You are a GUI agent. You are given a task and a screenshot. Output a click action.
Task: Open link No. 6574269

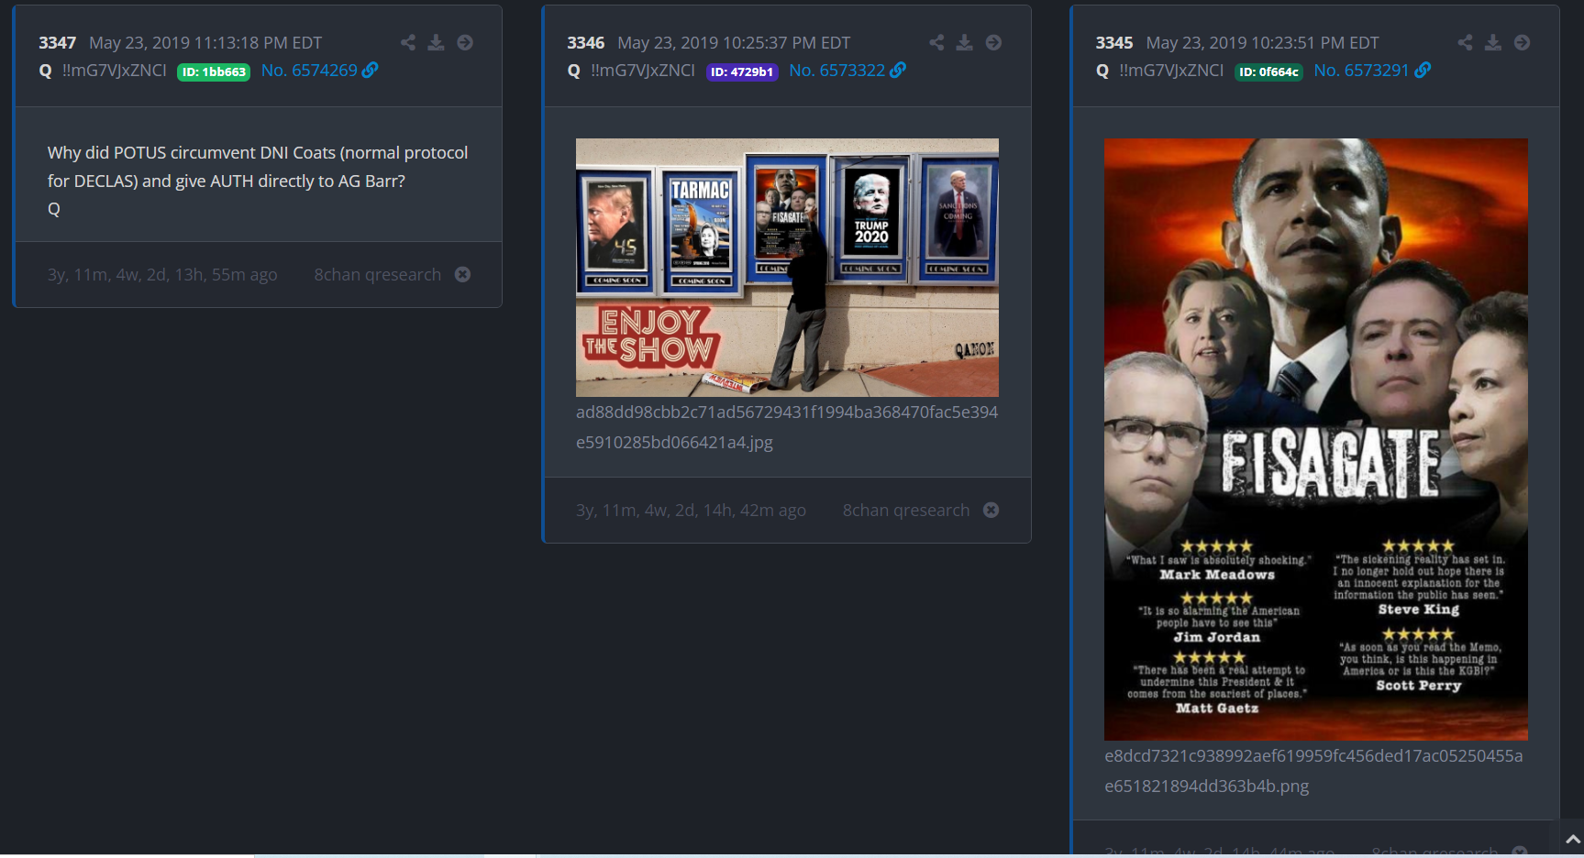tap(309, 71)
